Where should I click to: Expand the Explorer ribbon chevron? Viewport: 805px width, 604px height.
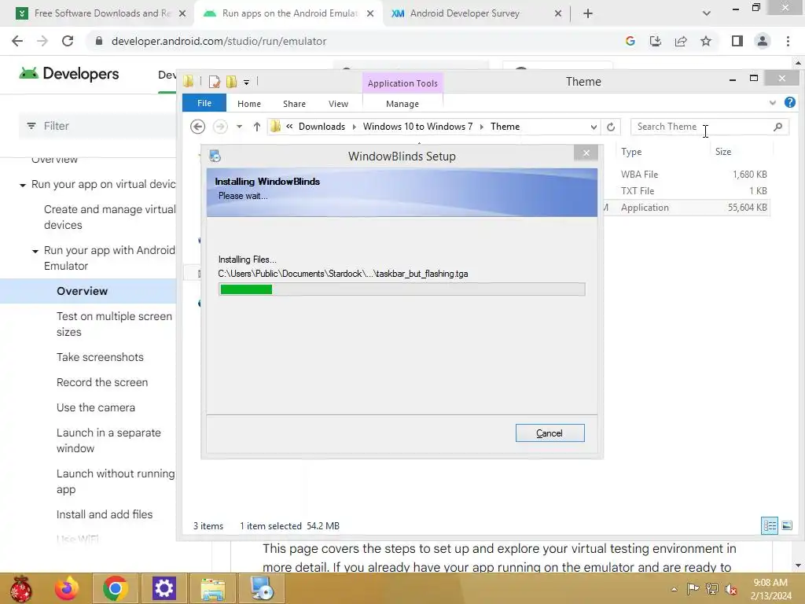[772, 103]
